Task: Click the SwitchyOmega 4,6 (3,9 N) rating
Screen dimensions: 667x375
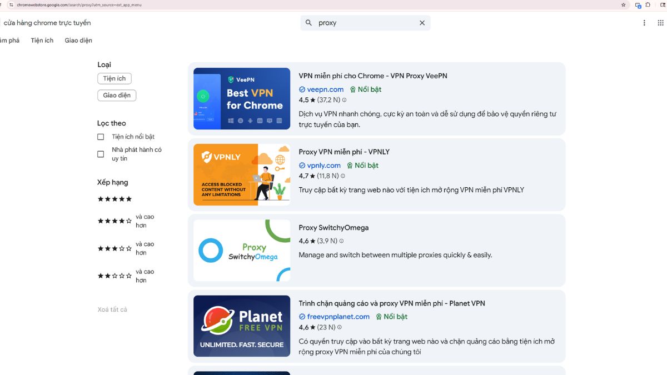Action: [x=318, y=241]
